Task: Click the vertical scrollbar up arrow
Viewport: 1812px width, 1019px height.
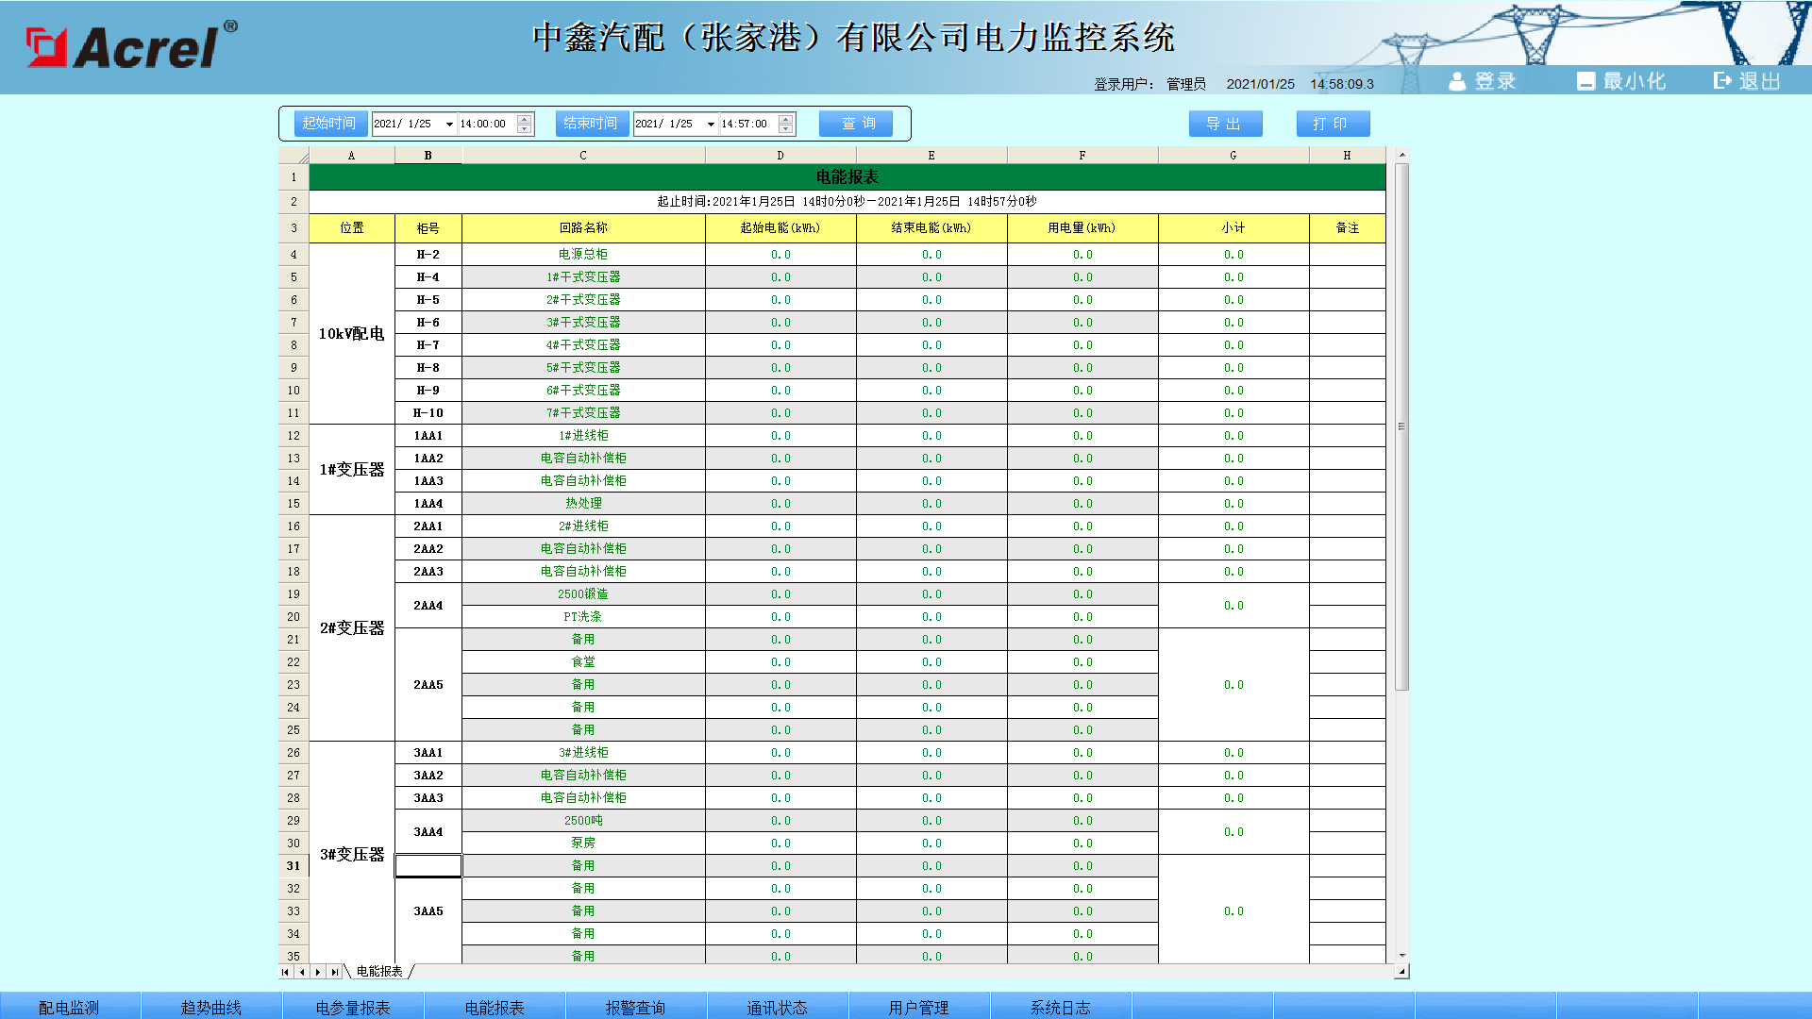Action: pyautogui.click(x=1402, y=155)
